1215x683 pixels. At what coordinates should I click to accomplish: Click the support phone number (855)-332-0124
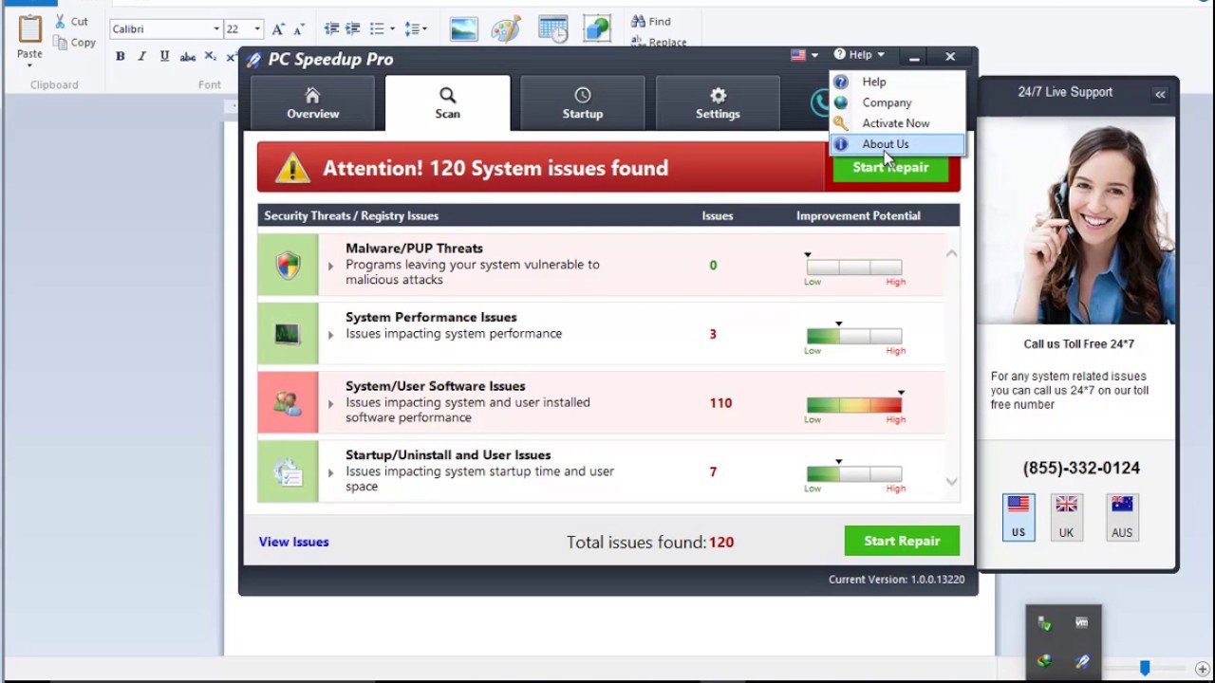(1081, 468)
